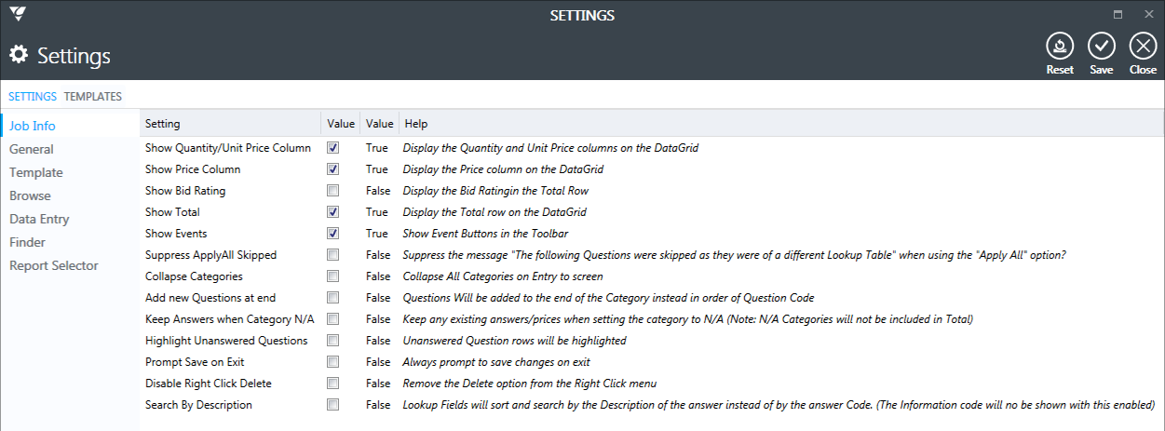Screen dimensions: 1165x431
Task: Select Finder in the sidebar
Action: click(27, 242)
